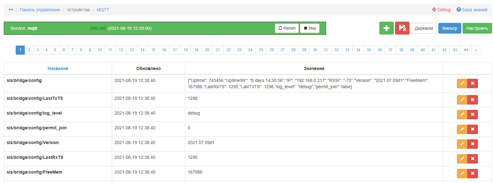Edit the sls/bridge/config/Version entry
493x183 pixels.
click(462, 144)
